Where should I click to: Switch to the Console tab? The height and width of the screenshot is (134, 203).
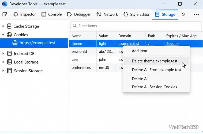pos(51,14)
